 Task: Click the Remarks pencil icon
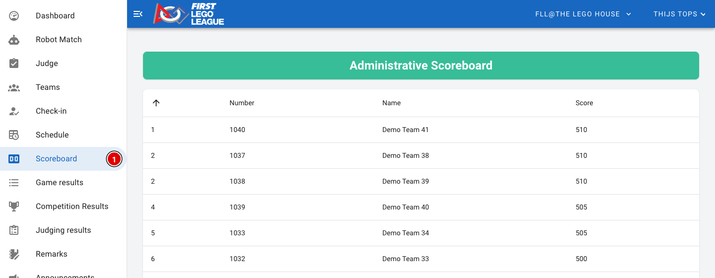coord(14,254)
